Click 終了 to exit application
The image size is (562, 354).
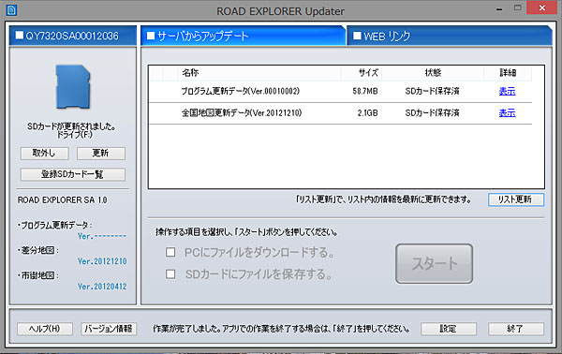coord(516,329)
